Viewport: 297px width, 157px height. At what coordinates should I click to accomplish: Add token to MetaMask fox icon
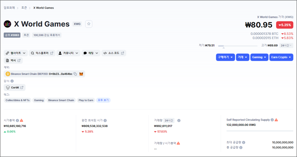coord(81,74)
